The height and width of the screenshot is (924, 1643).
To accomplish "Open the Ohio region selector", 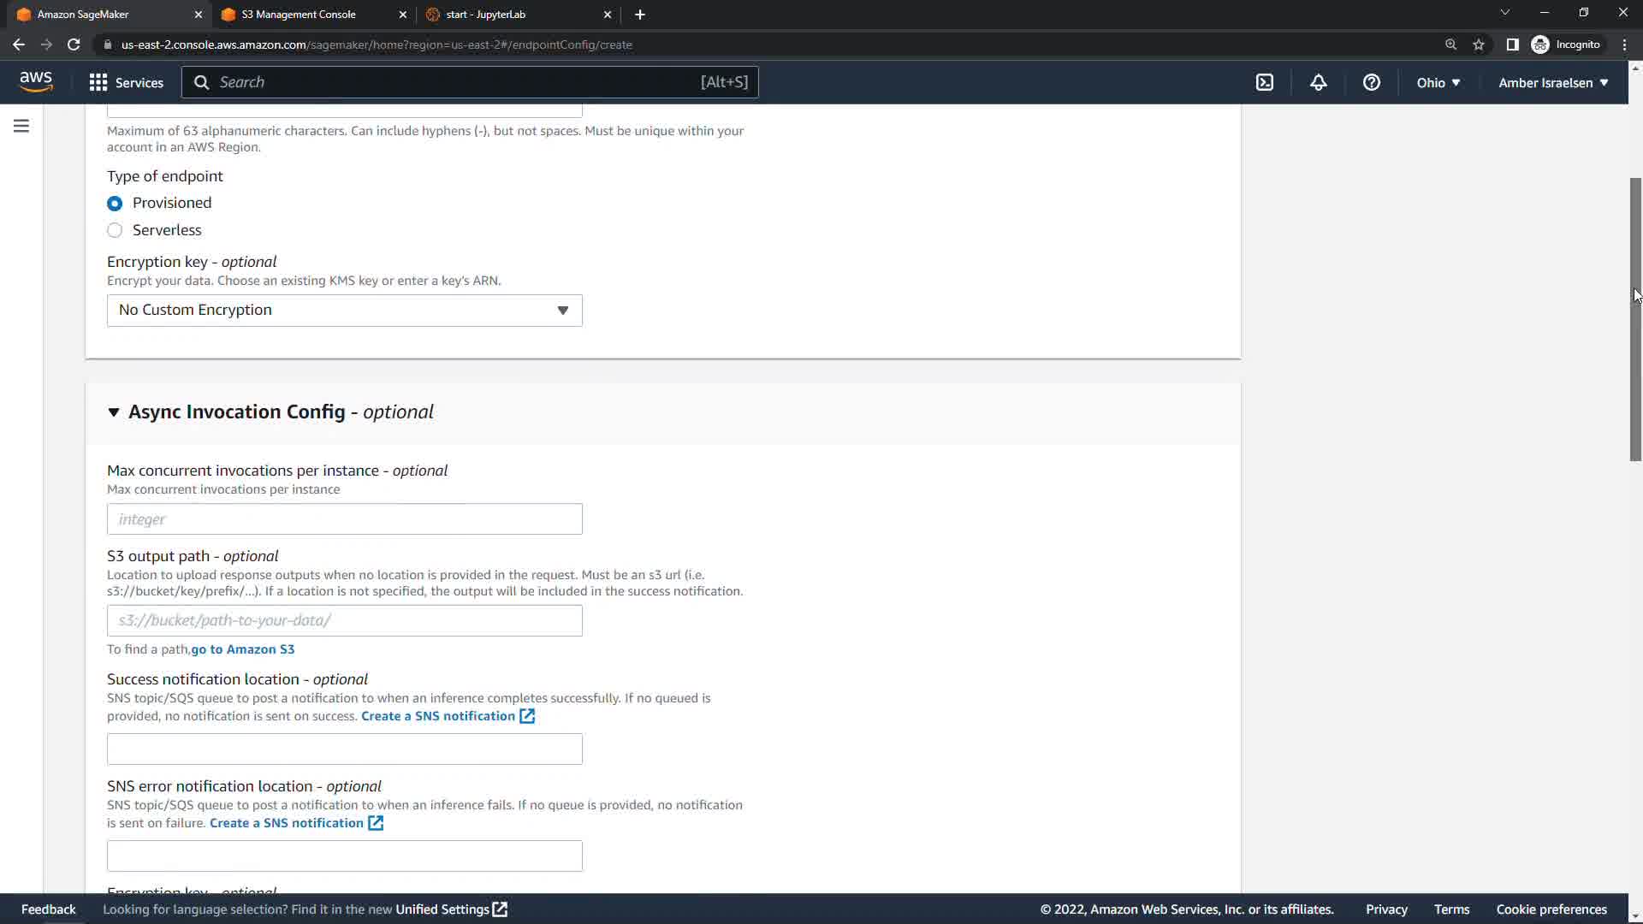I will tap(1438, 82).
